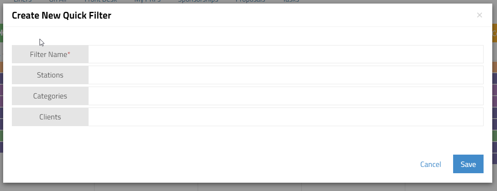This screenshot has width=497, height=191.
Task: Click the Stations label
Action: [50, 75]
